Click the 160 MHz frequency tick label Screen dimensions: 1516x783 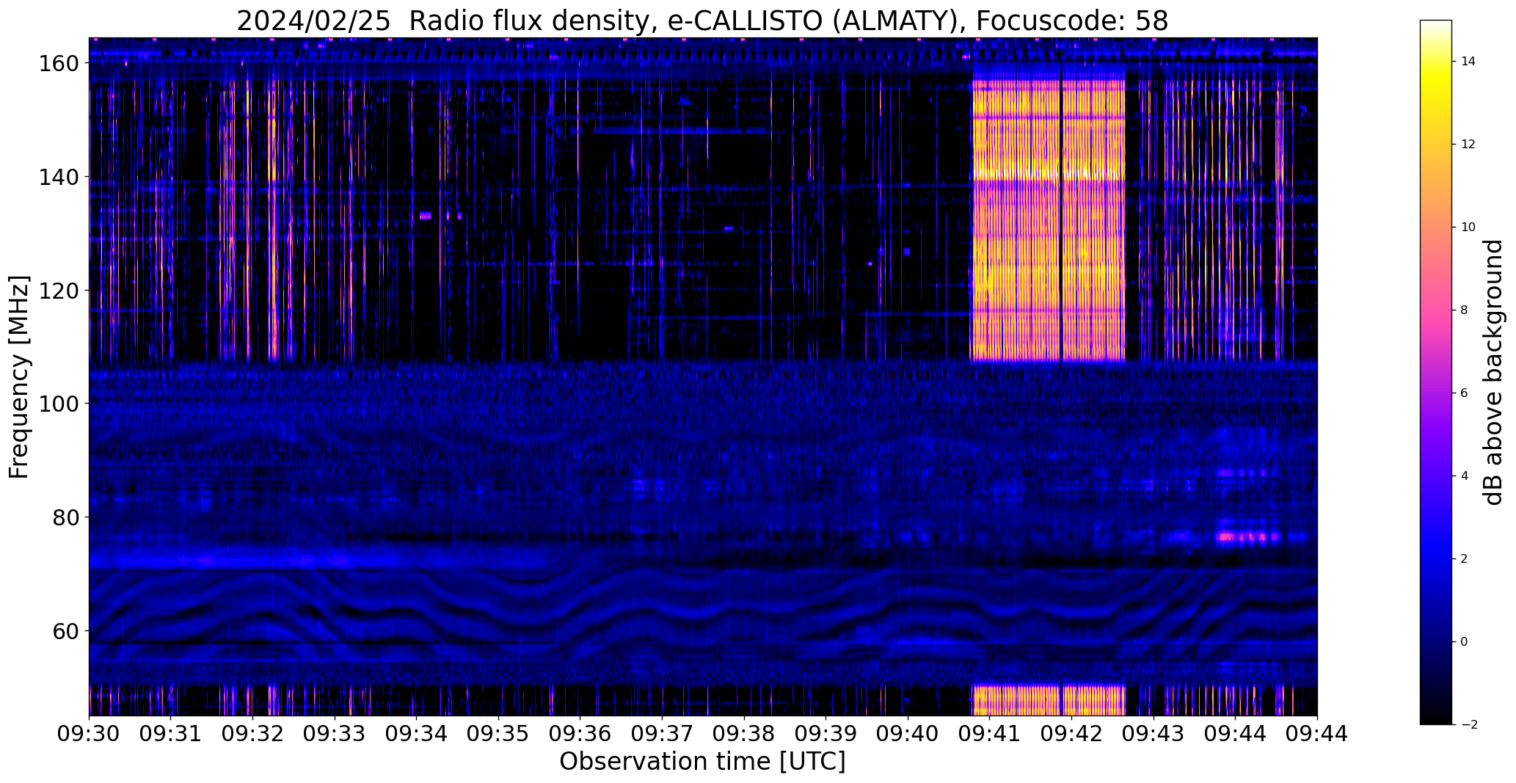coord(58,63)
